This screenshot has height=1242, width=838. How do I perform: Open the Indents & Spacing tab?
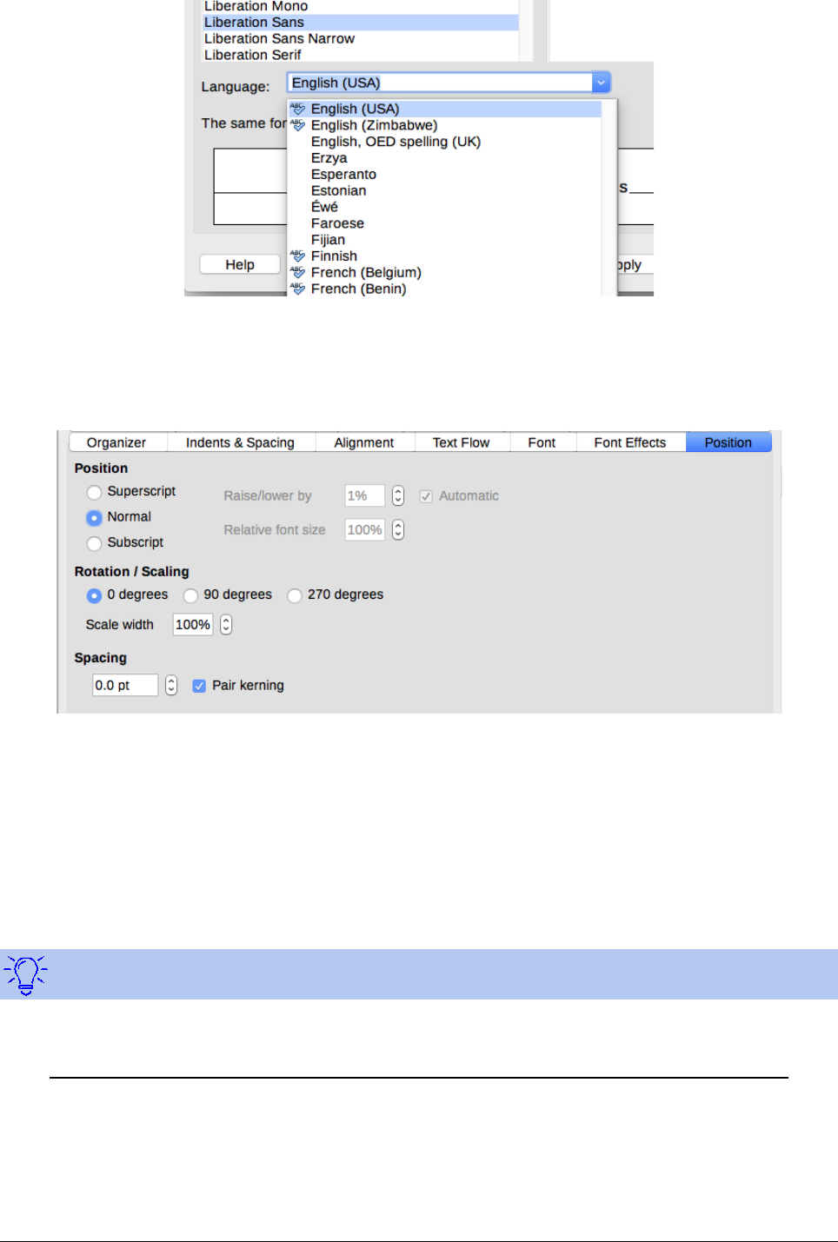240,442
